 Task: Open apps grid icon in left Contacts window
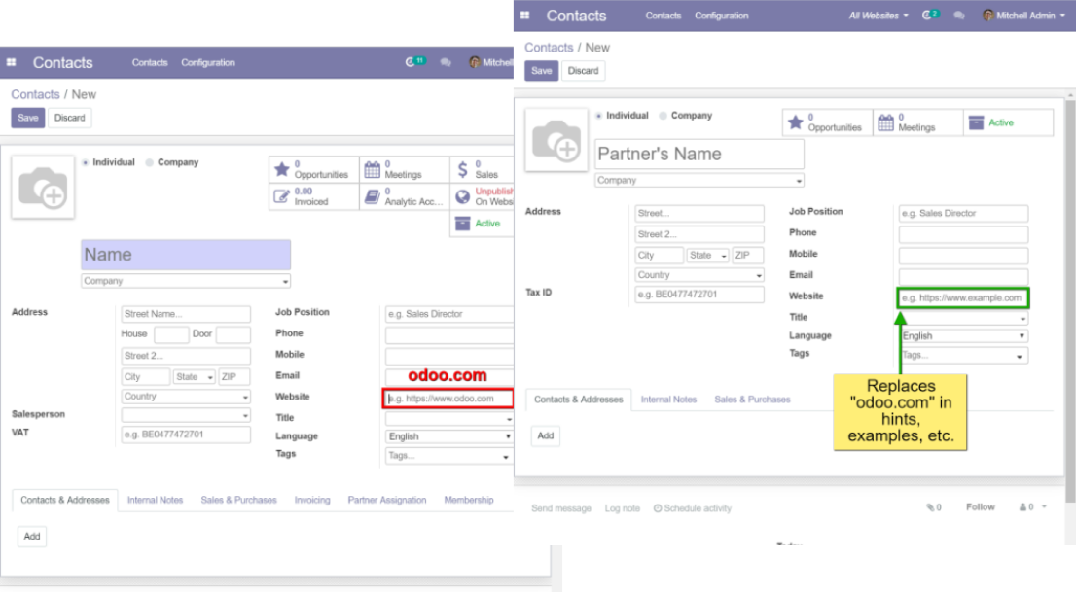[11, 62]
